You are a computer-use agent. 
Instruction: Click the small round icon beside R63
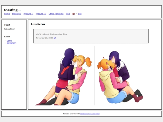[x=73, y=14]
